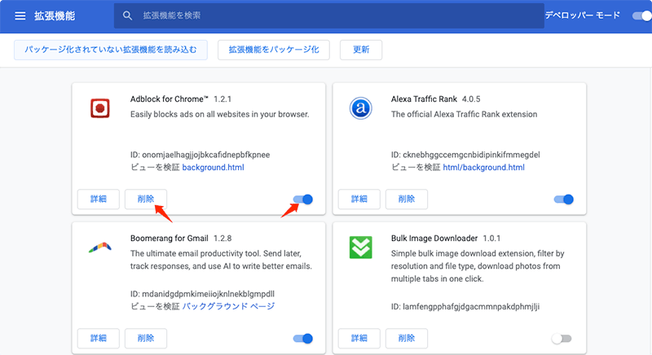Click パッケージ化されていない拡張機能を読み込む button
The height and width of the screenshot is (355, 652).
coord(111,50)
